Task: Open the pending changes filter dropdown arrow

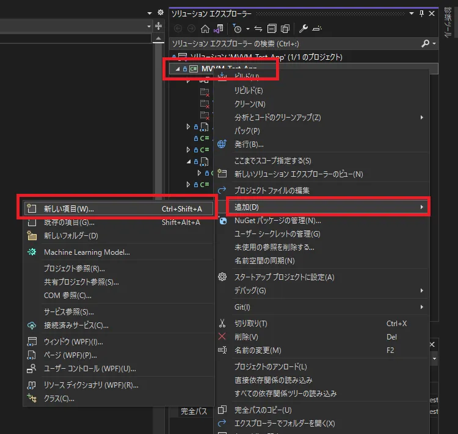Action: tap(248, 29)
